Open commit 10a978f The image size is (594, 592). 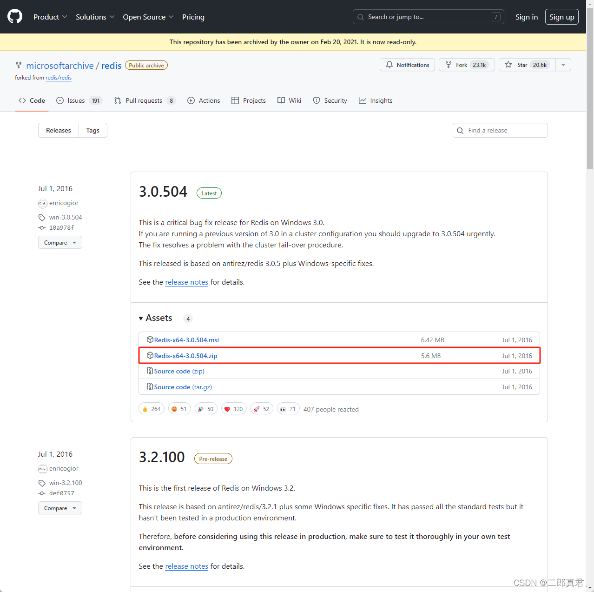[x=61, y=228]
